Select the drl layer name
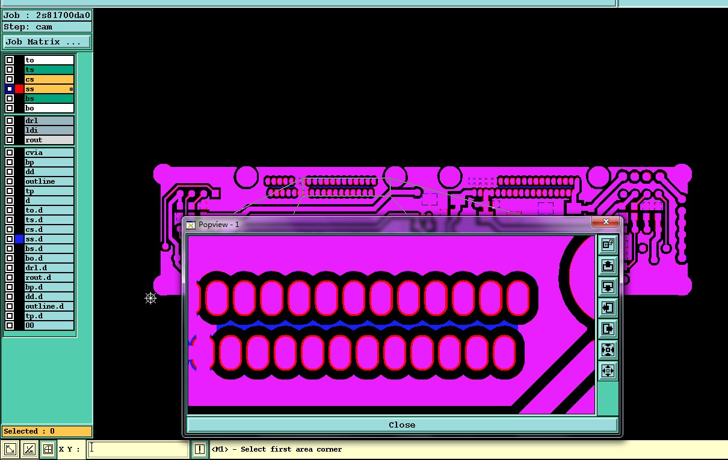The width and height of the screenshot is (728, 460). coord(49,121)
